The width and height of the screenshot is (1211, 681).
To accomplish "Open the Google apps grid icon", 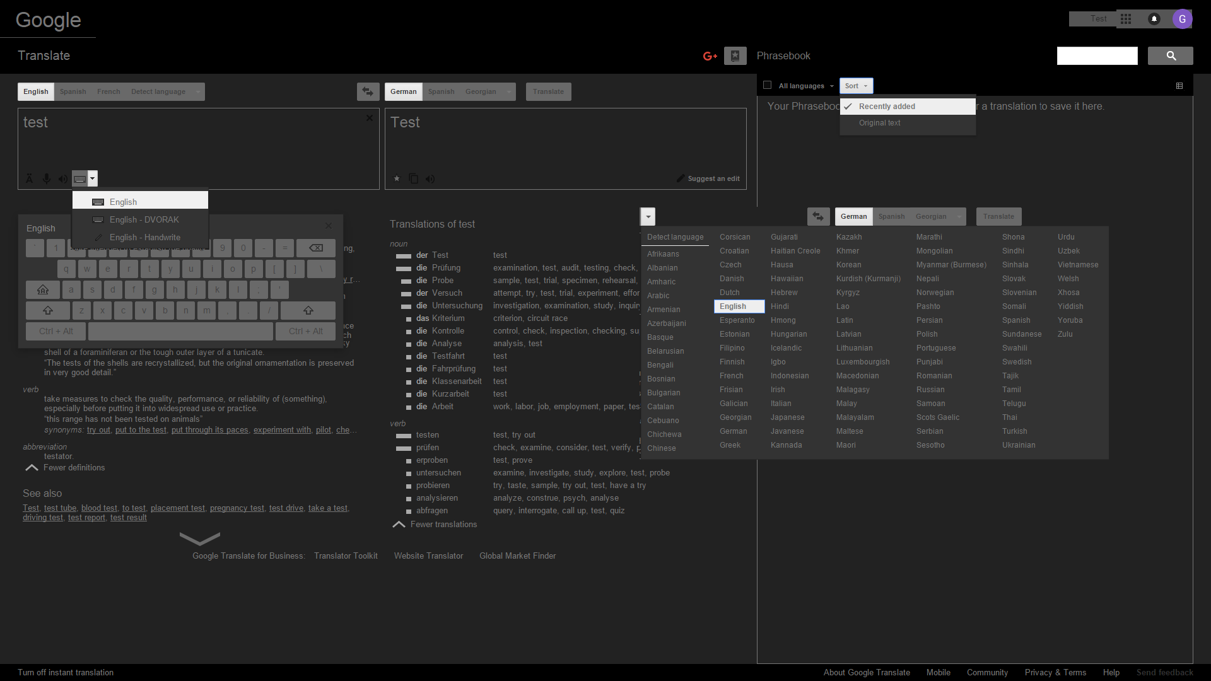I will point(1126,19).
